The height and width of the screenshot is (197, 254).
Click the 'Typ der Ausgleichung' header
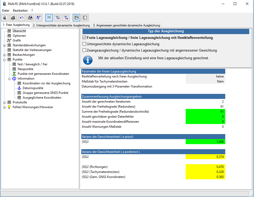(x=166, y=31)
